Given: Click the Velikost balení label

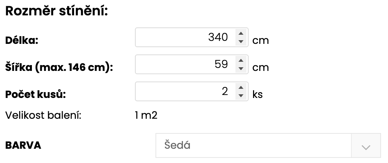Looking at the screenshot, I should point(43,116).
